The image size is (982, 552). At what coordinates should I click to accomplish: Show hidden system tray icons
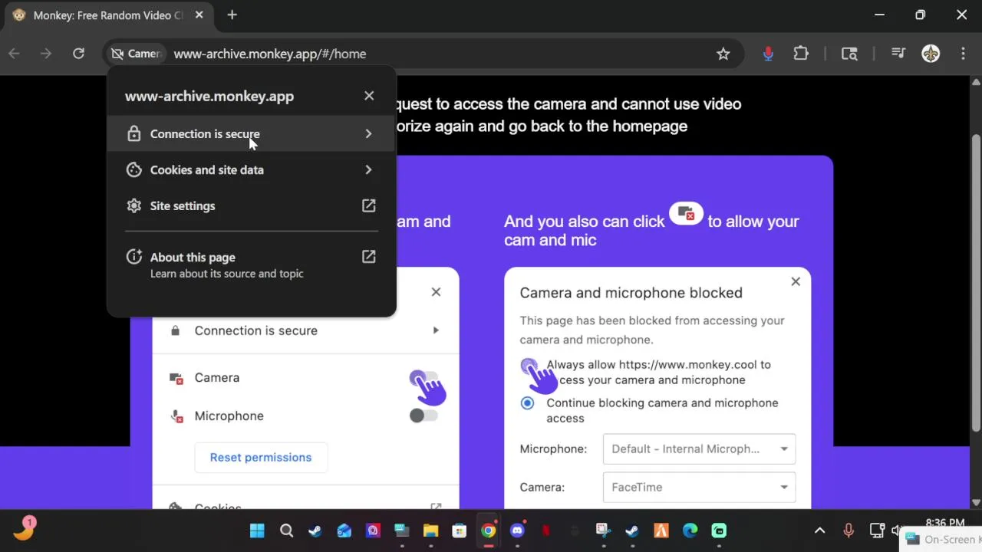click(x=819, y=531)
